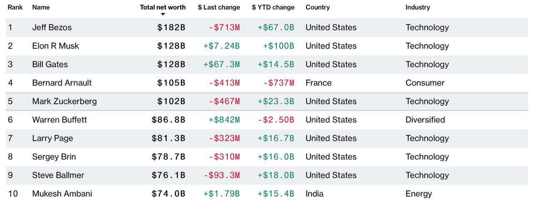
Task: Click the sort arrow under Total net worth
Action: (x=163, y=14)
